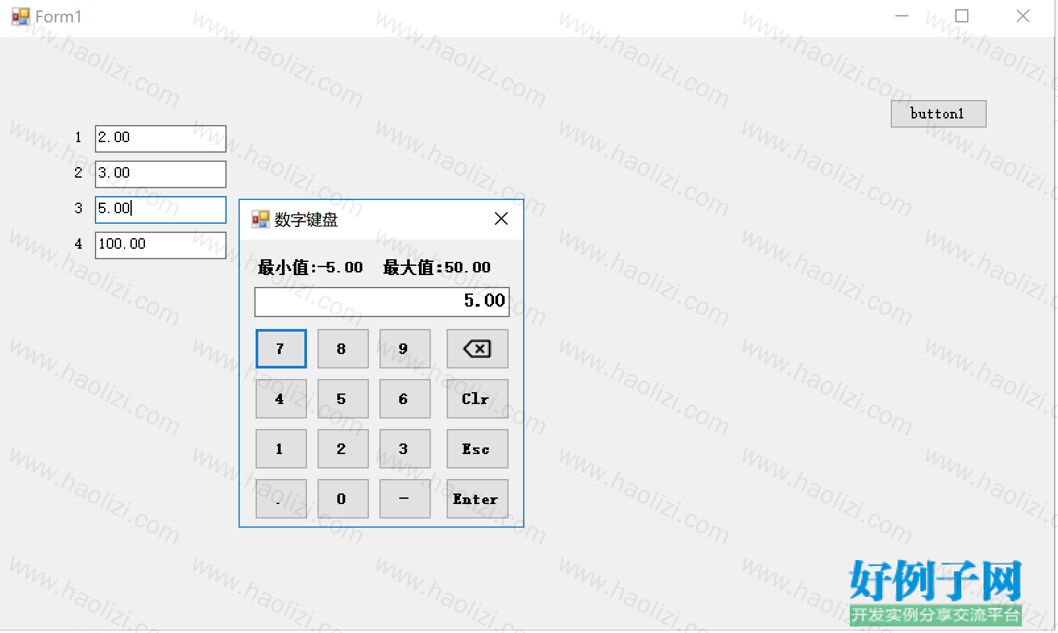The width and height of the screenshot is (1058, 633).
Task: Confirm the value with Enter key
Action: click(x=477, y=499)
